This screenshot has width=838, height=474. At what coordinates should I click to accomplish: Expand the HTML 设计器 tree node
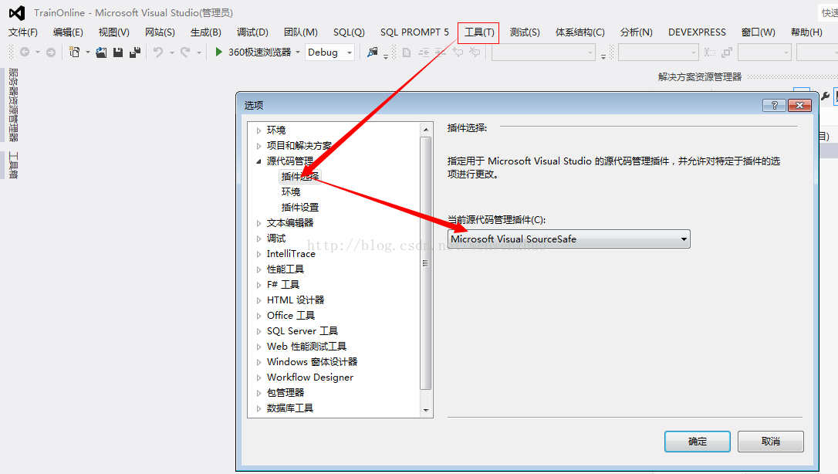pyautogui.click(x=258, y=300)
